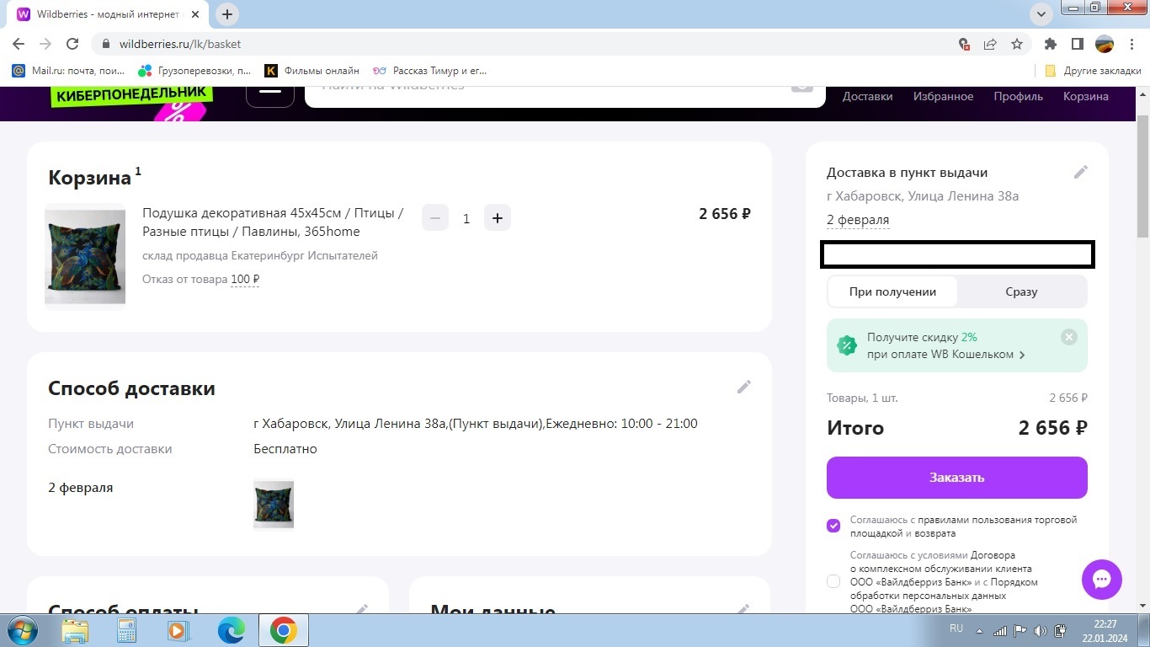The image size is (1150, 647).
Task: Click the network icon in the system tray
Action: pos(1000,630)
